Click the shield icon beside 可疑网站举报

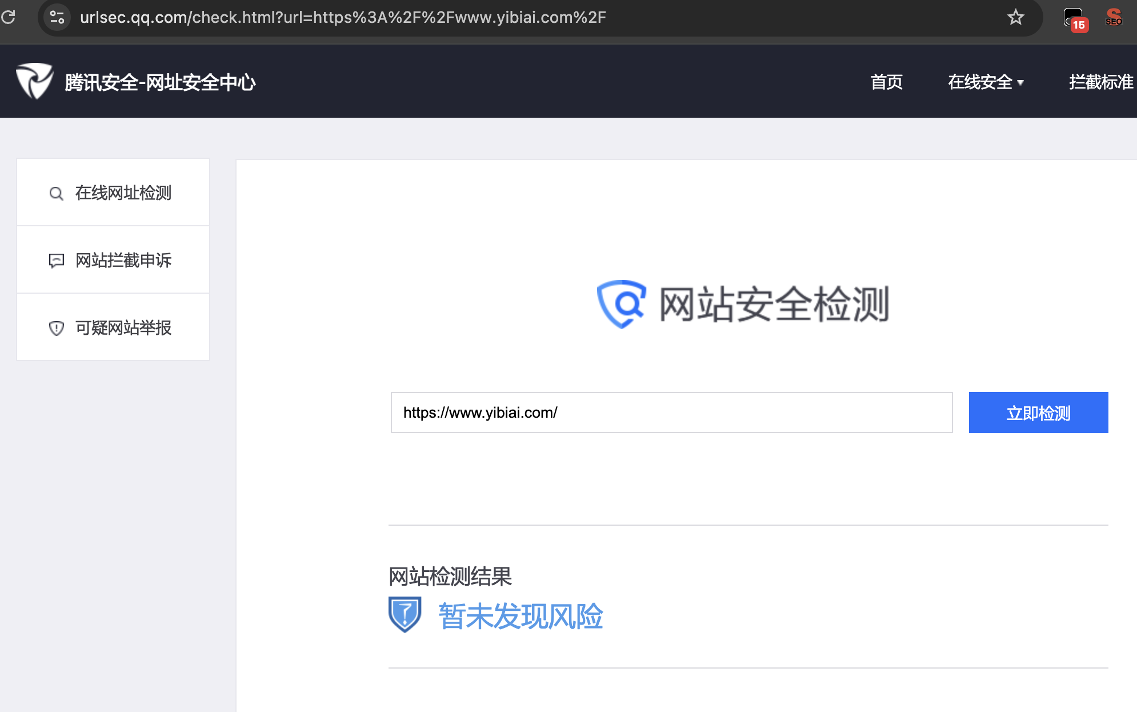[56, 328]
